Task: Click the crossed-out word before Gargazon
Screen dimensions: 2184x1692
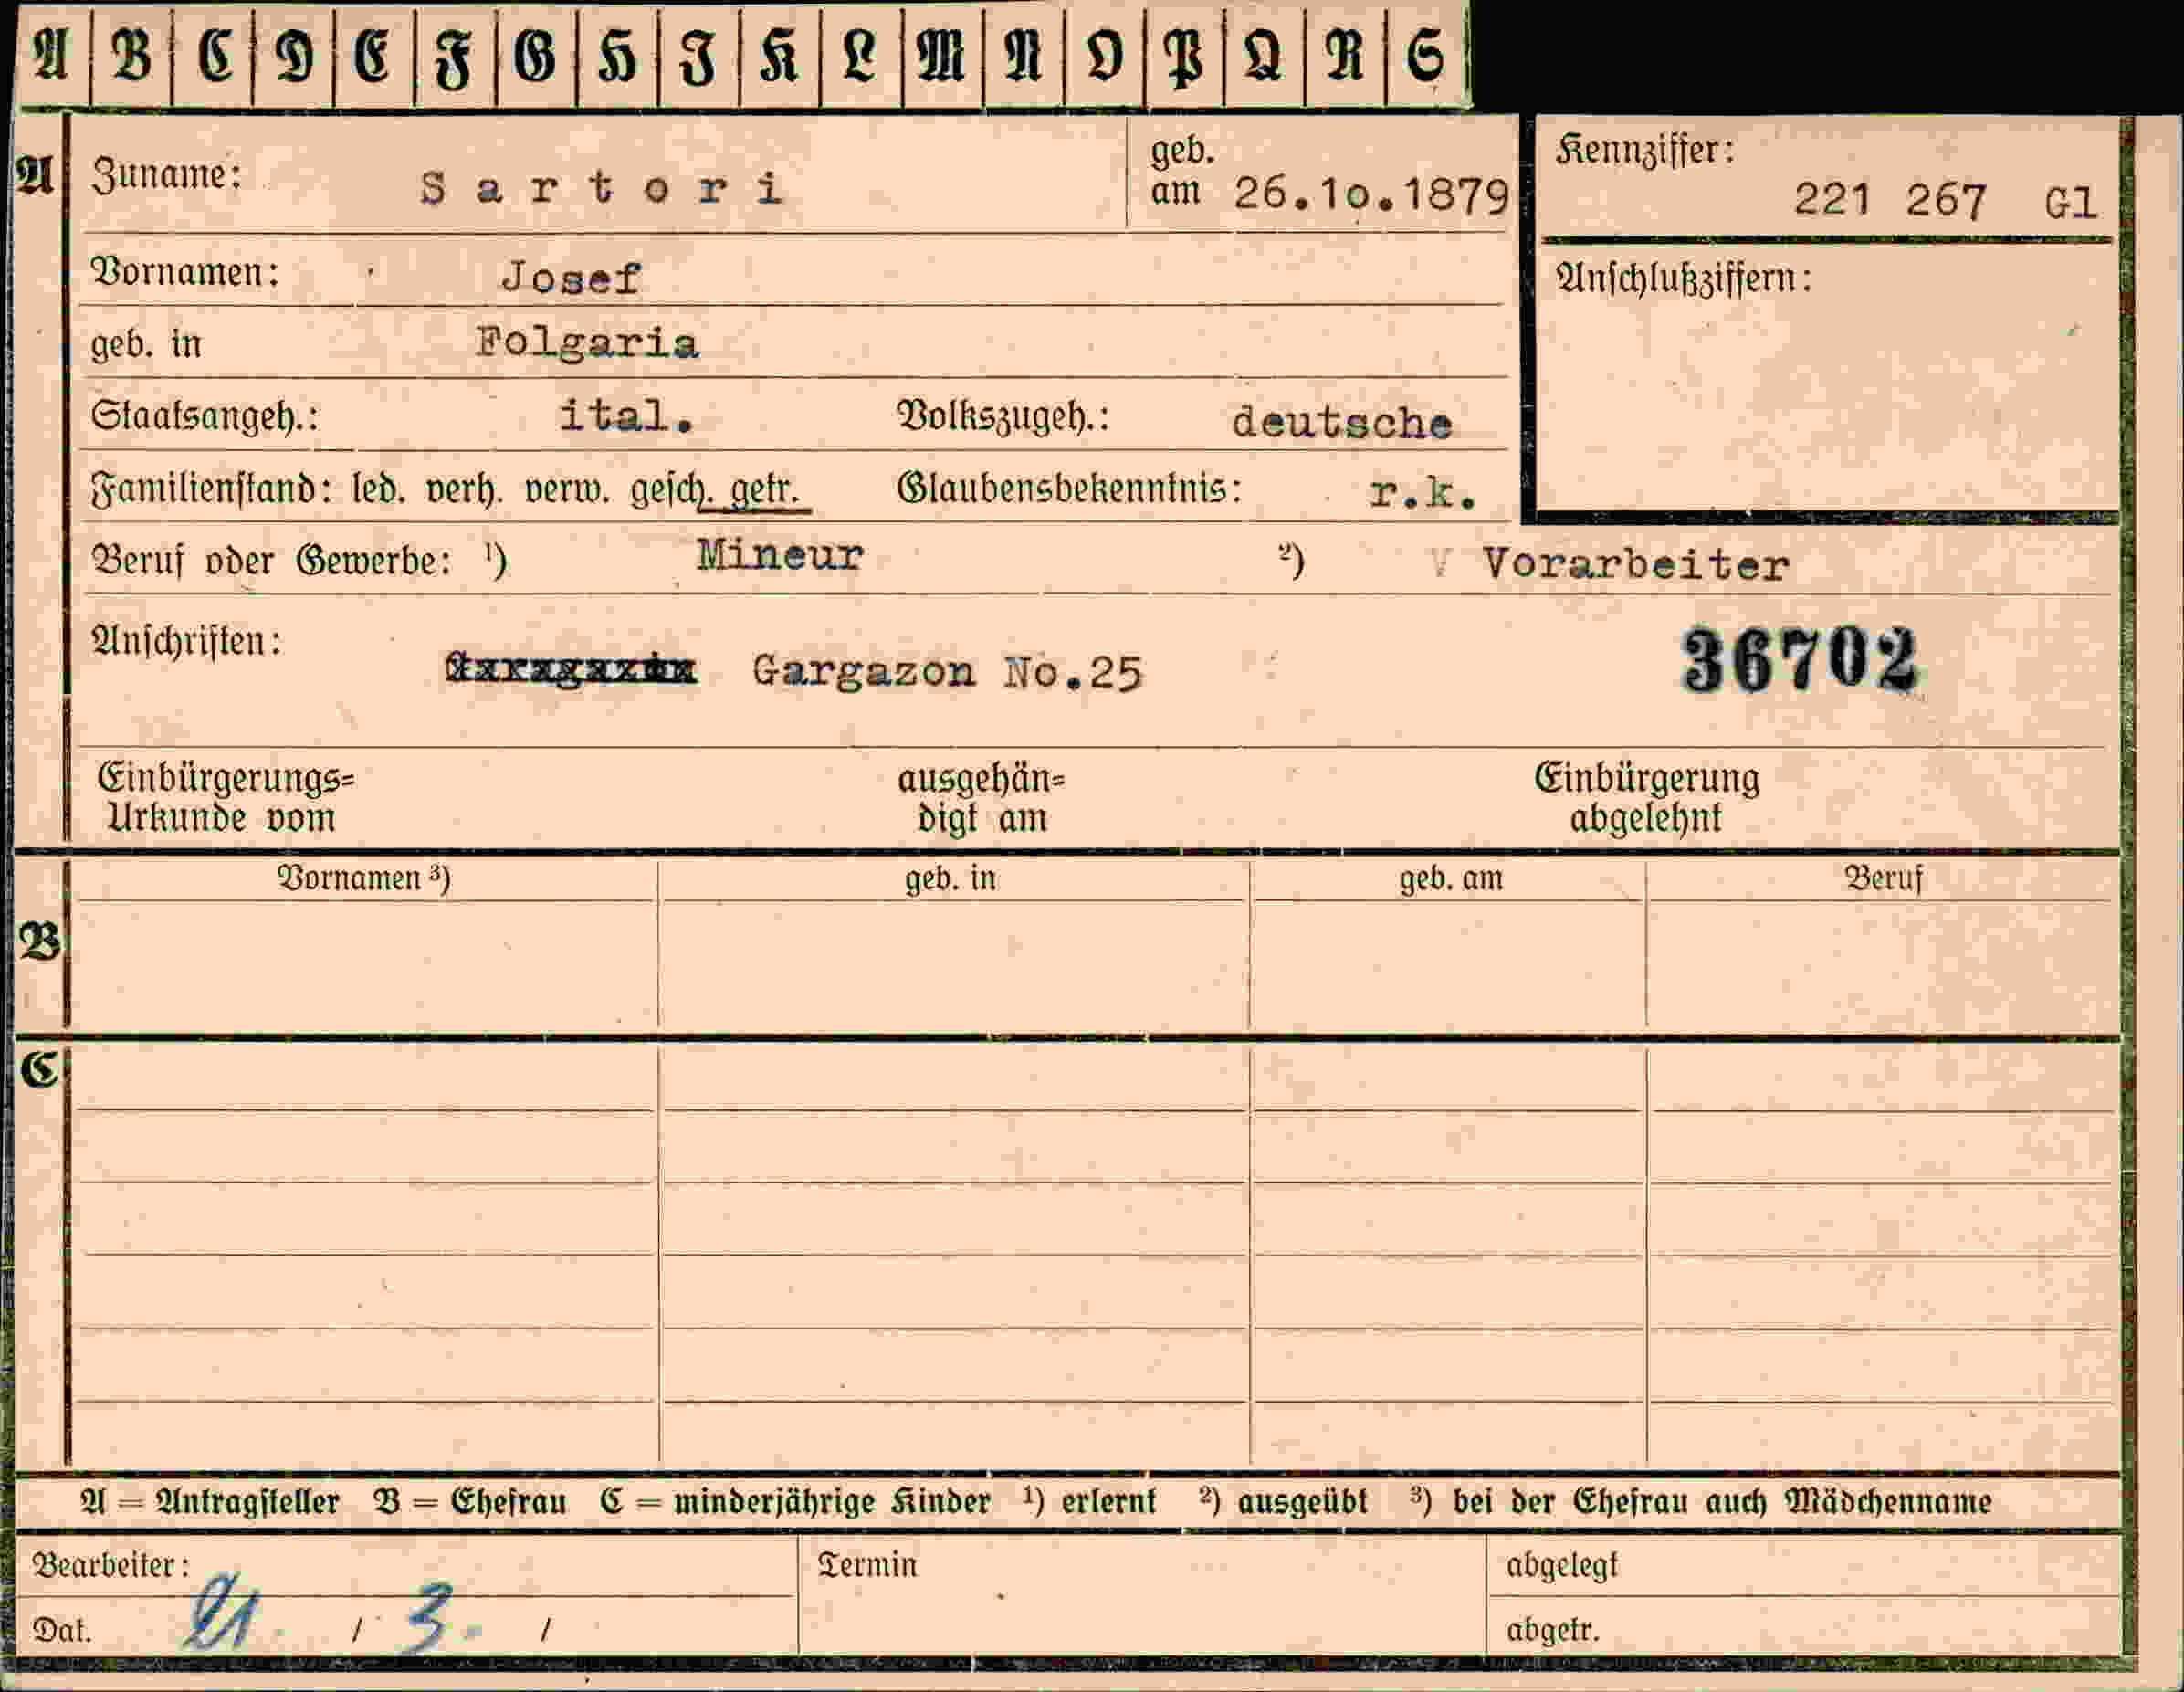Action: 571,668
